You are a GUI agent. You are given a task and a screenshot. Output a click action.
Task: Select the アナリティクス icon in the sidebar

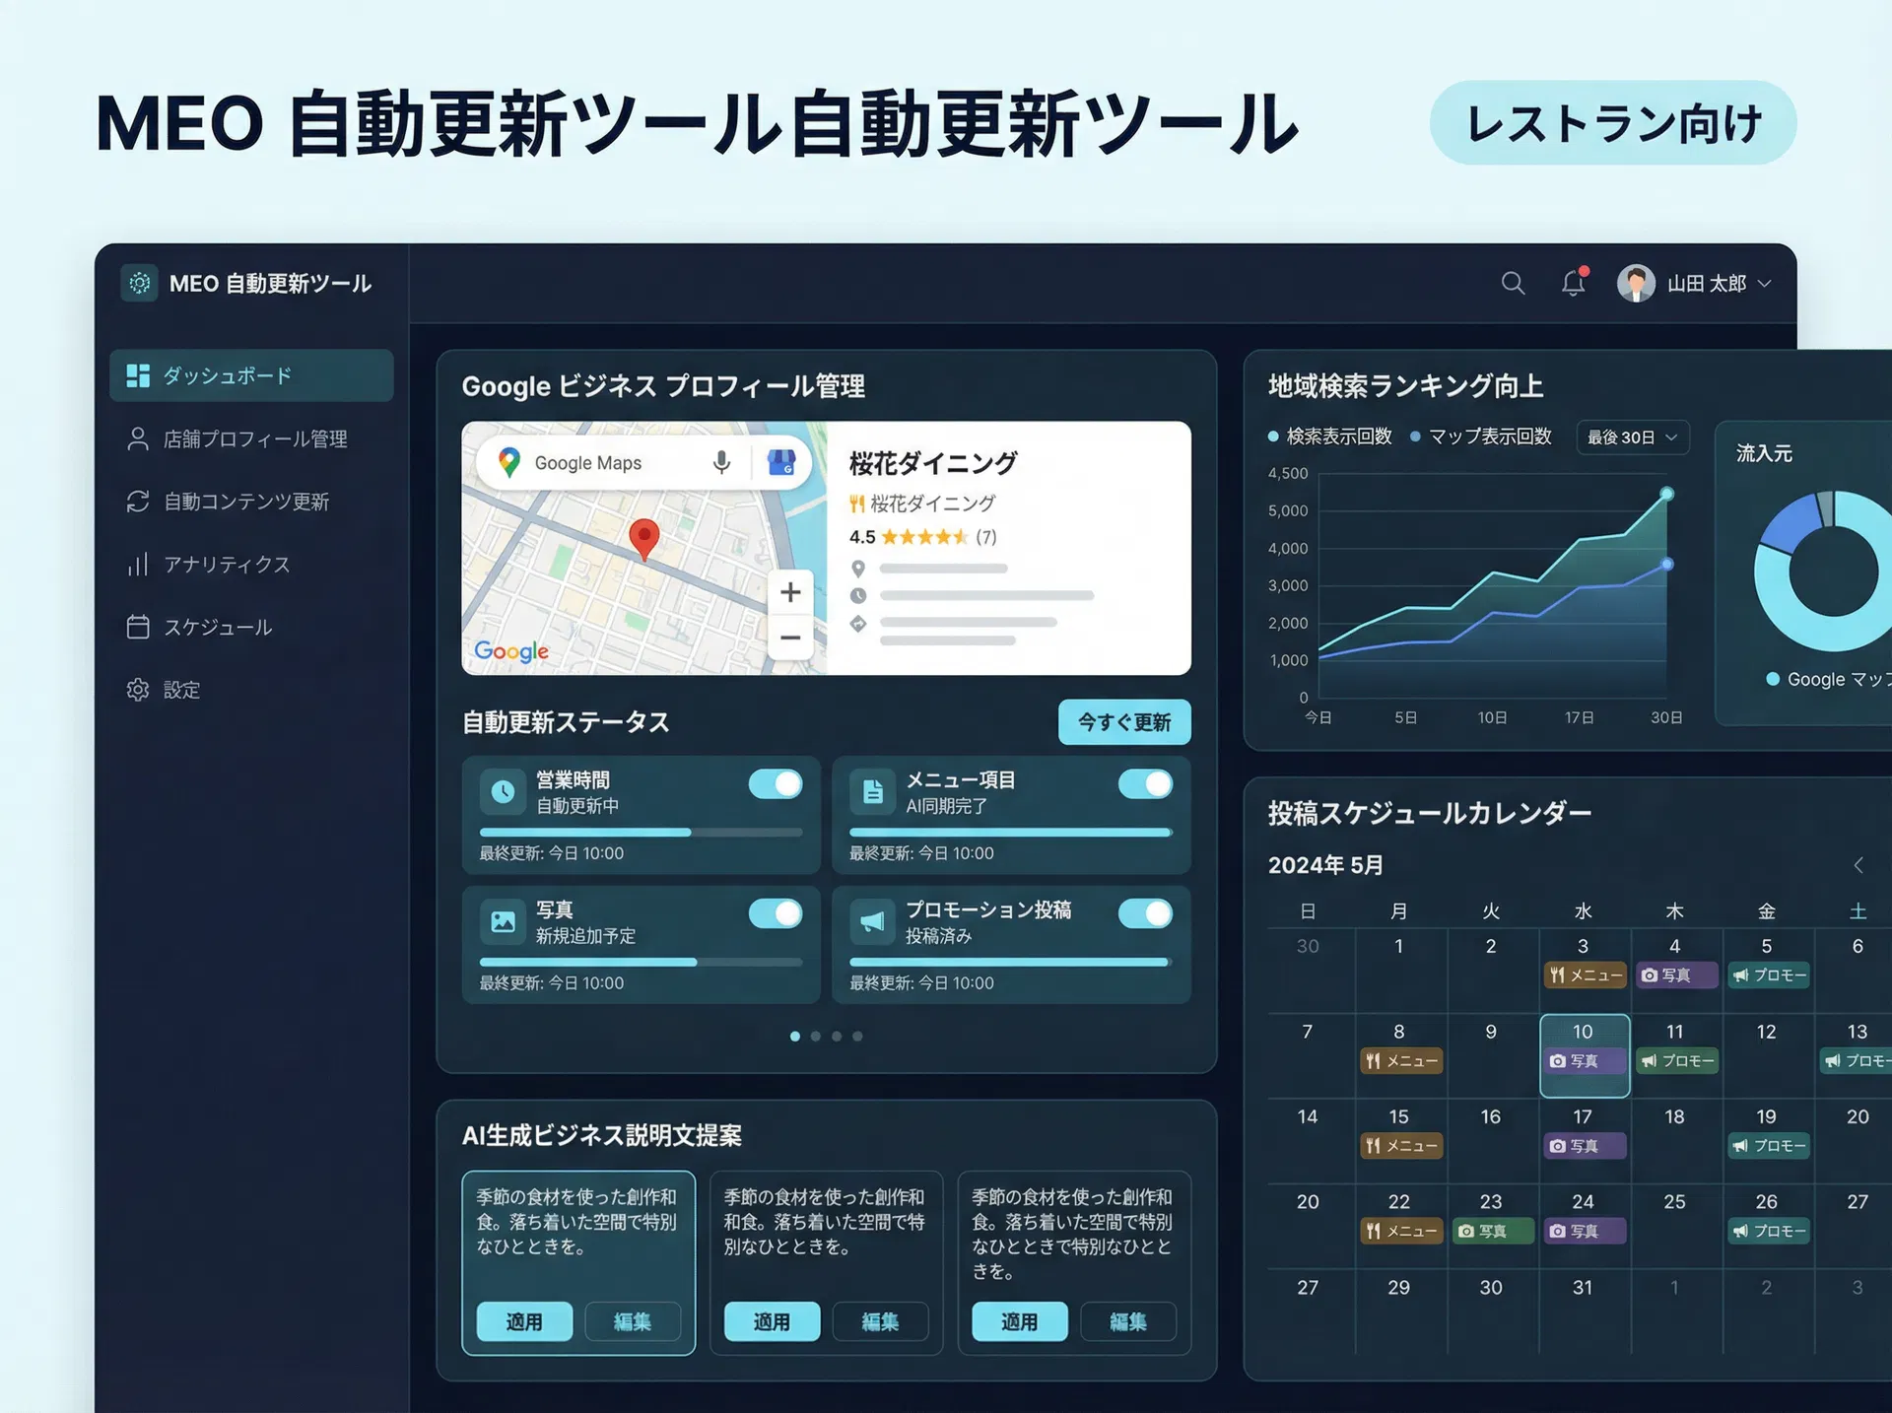pyautogui.click(x=139, y=564)
